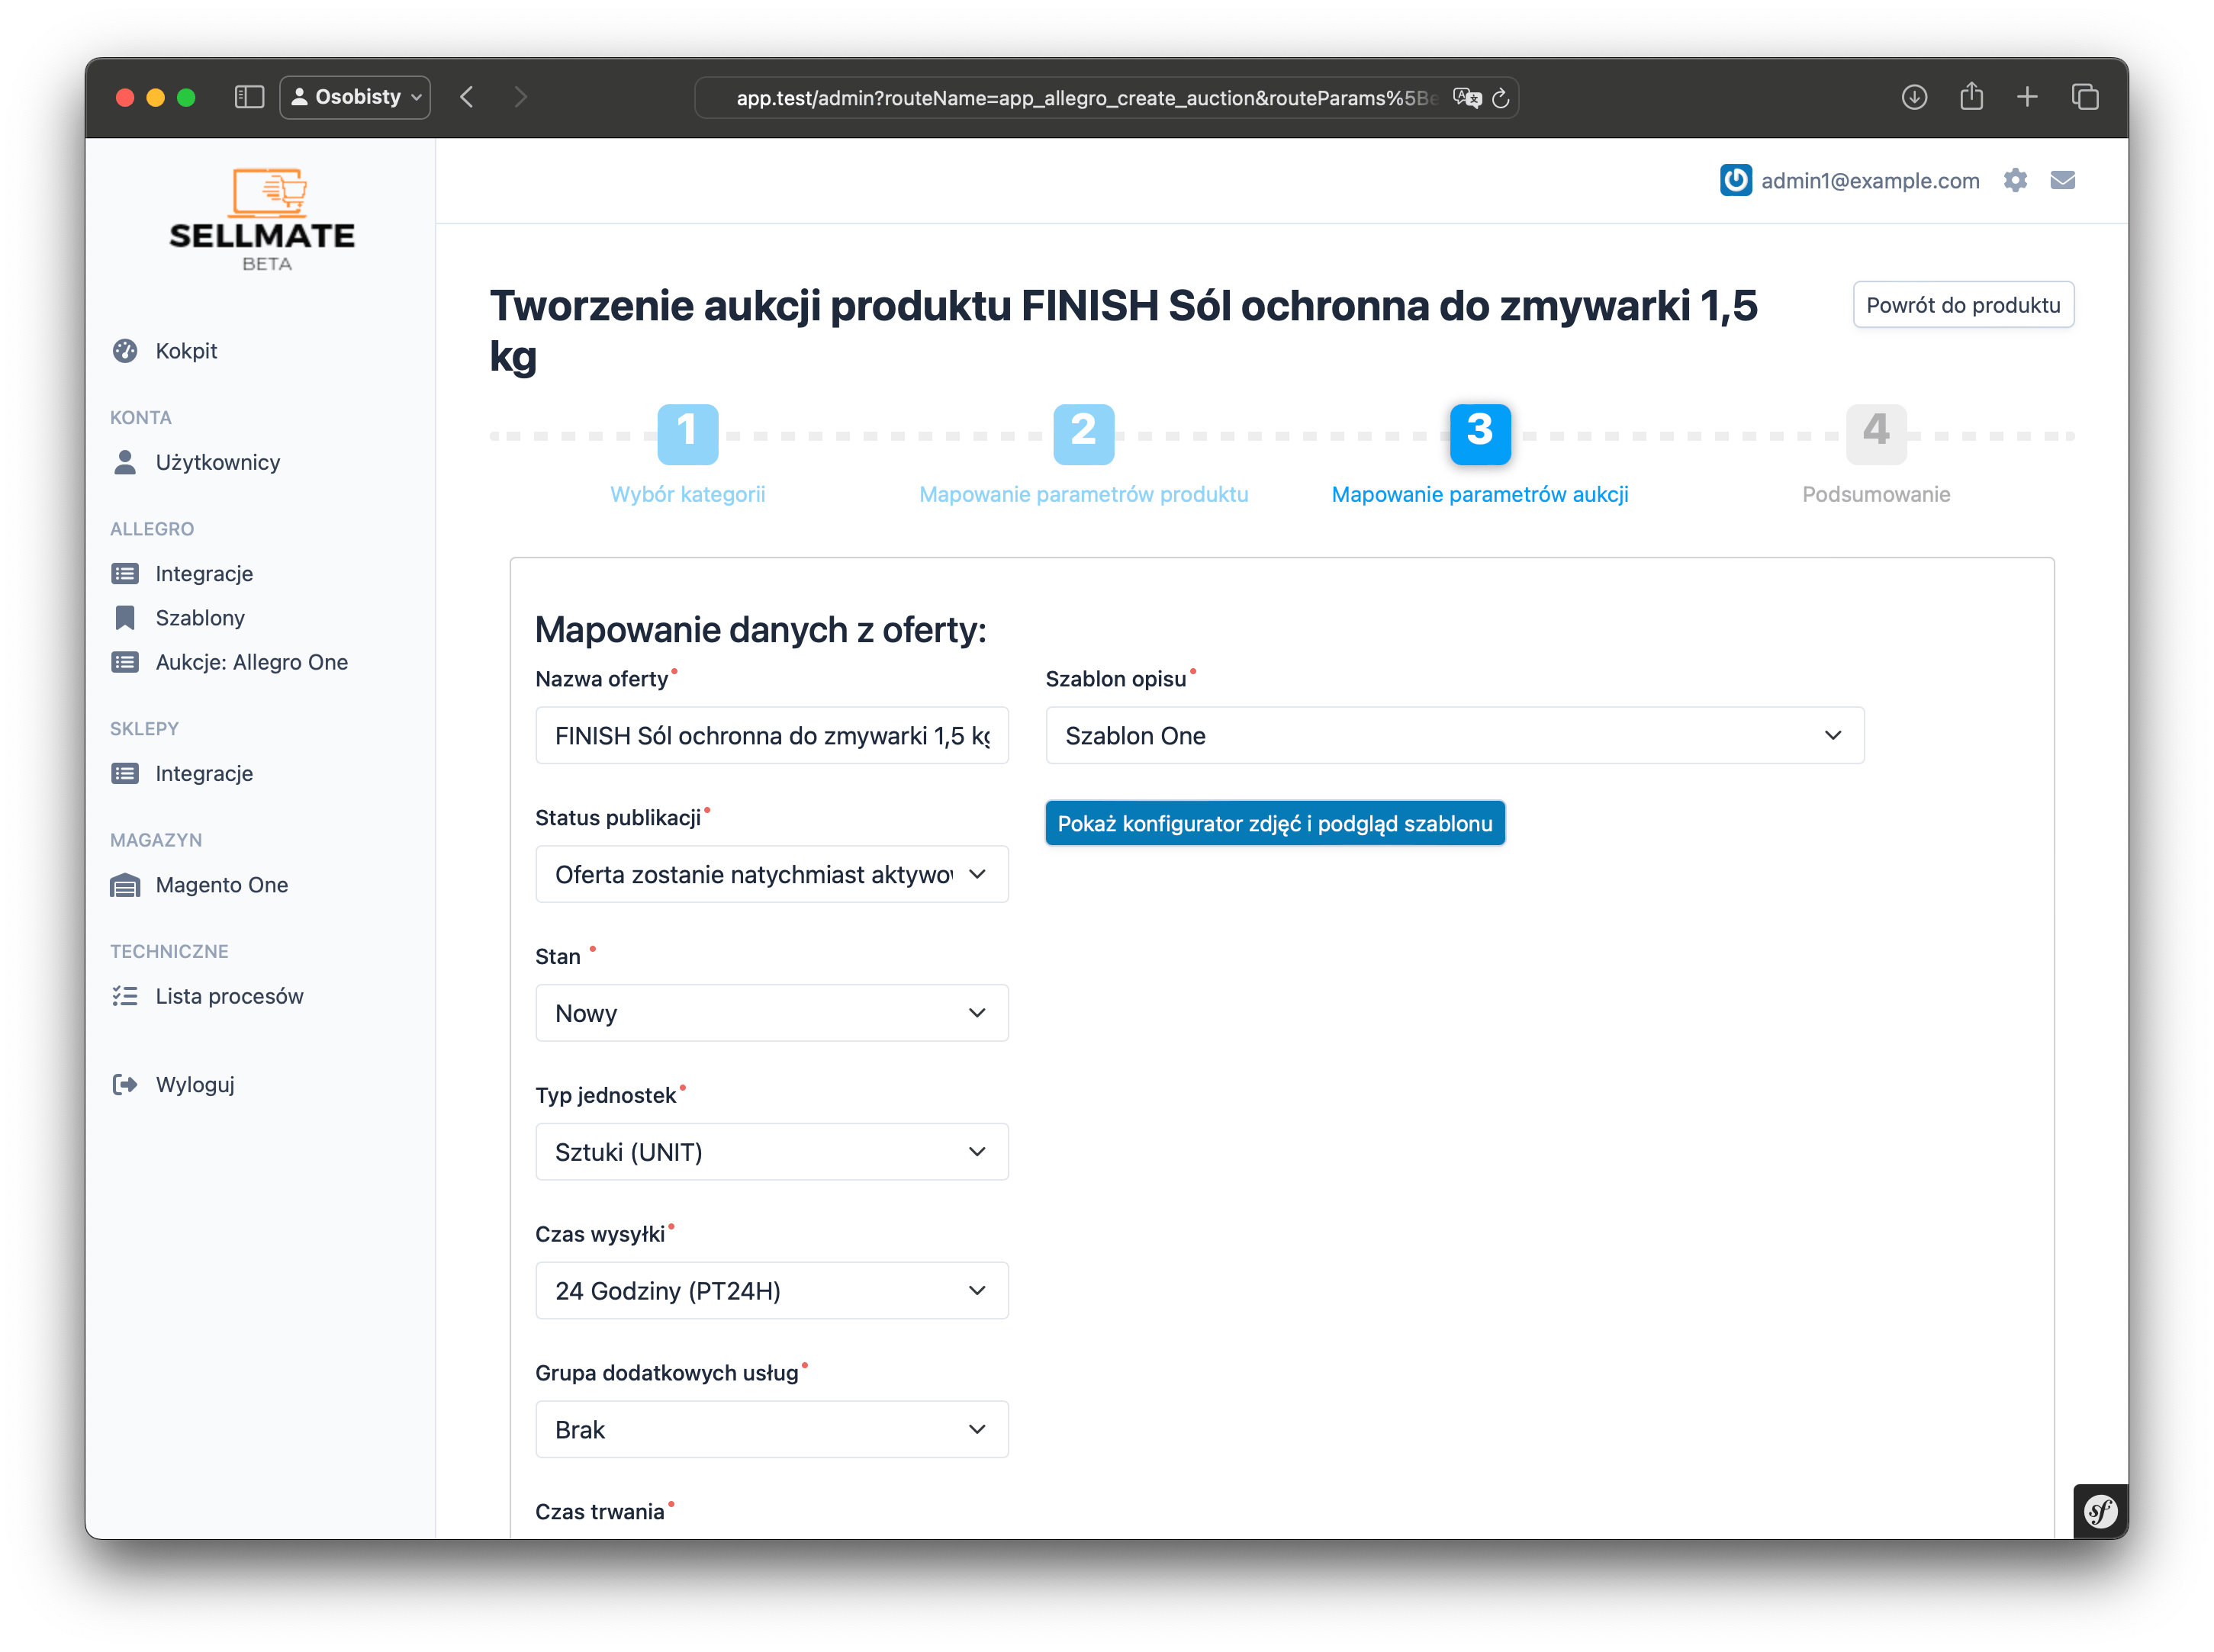
Task: Click the Lista procesów tasks icon
Action: click(x=125, y=996)
